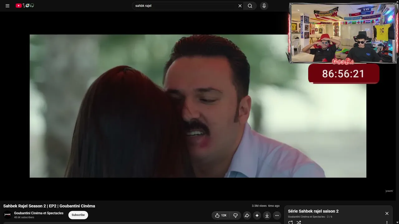Image resolution: width=399 pixels, height=224 pixels.
Task: Run search with the magnifier button
Action: pos(250,6)
